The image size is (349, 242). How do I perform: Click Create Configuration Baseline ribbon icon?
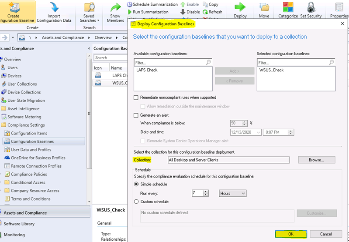15,7
